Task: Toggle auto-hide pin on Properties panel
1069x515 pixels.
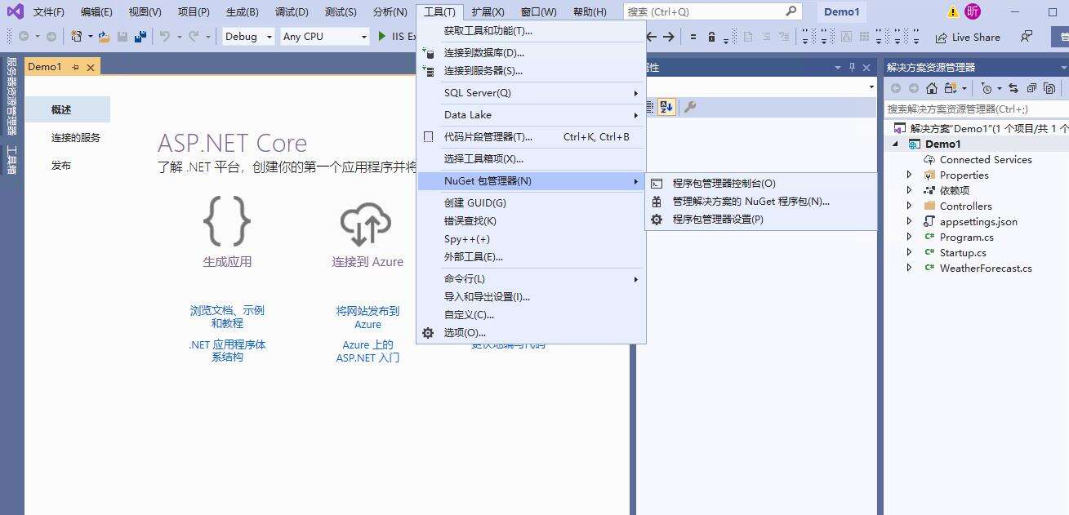Action: click(x=852, y=67)
